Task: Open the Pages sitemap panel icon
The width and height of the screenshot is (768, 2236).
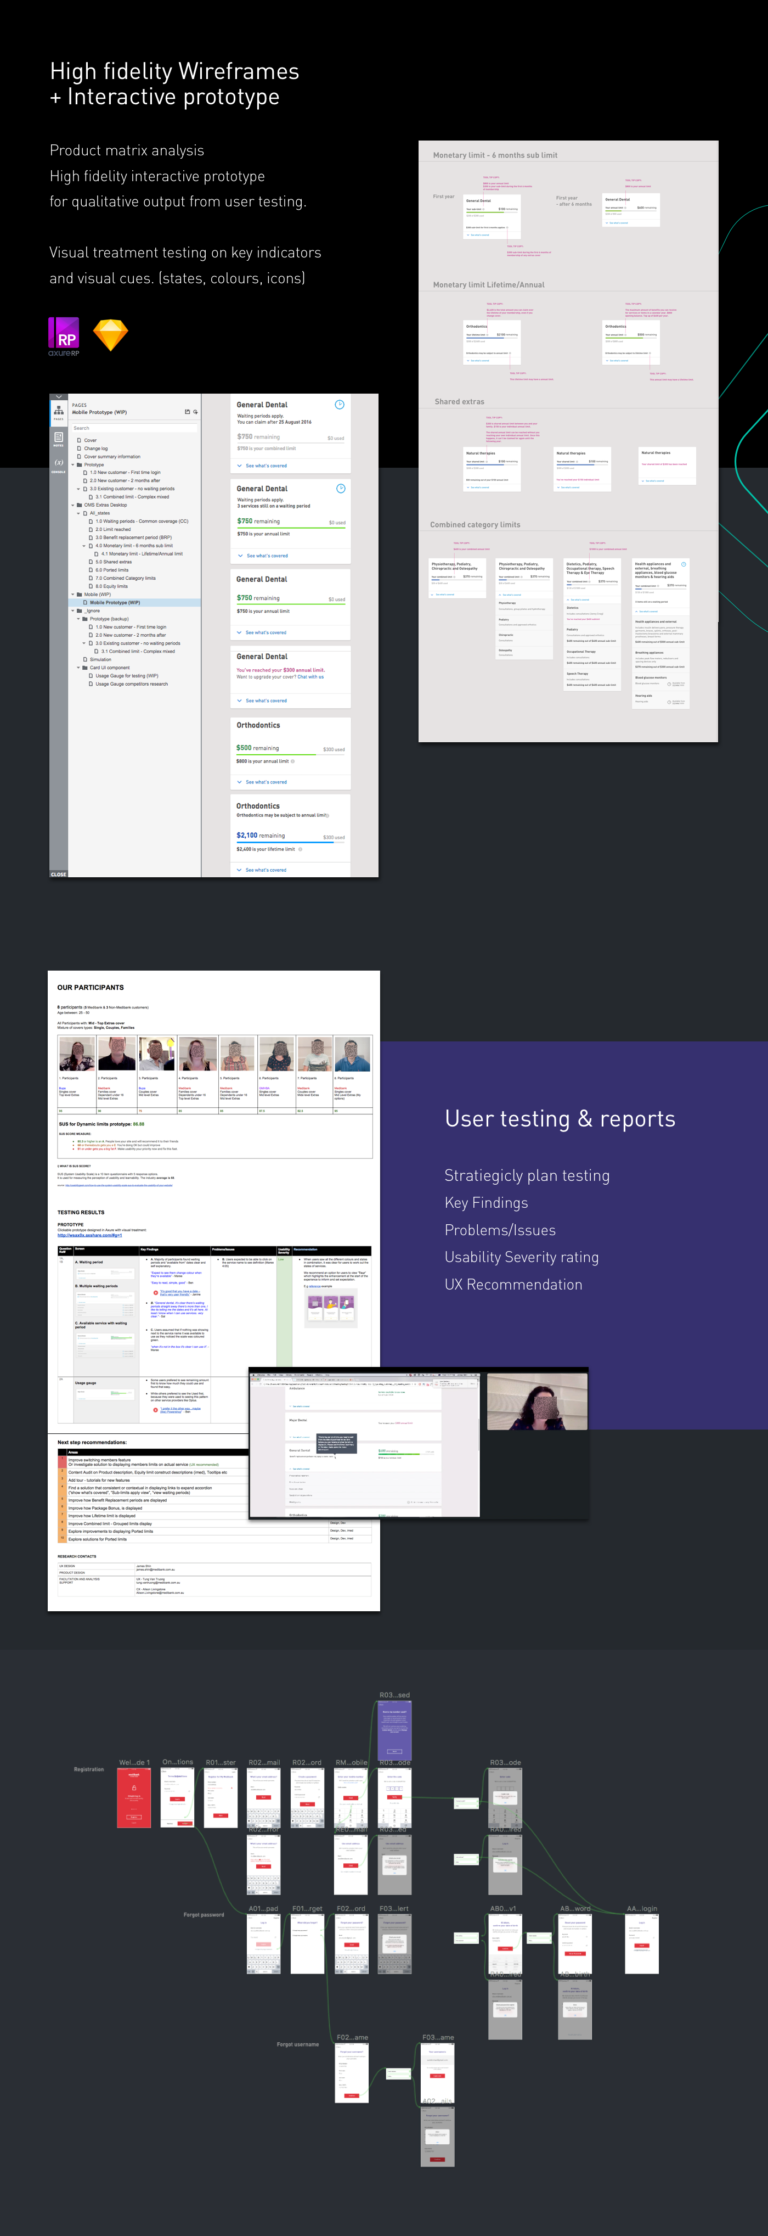Action: [x=58, y=411]
